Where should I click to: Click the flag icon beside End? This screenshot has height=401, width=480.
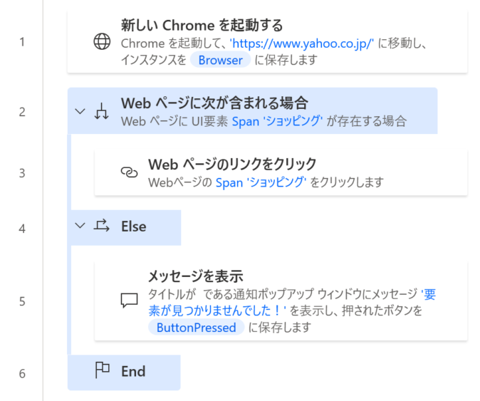(103, 370)
